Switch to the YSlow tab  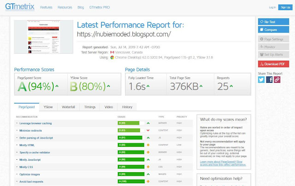point(48,107)
